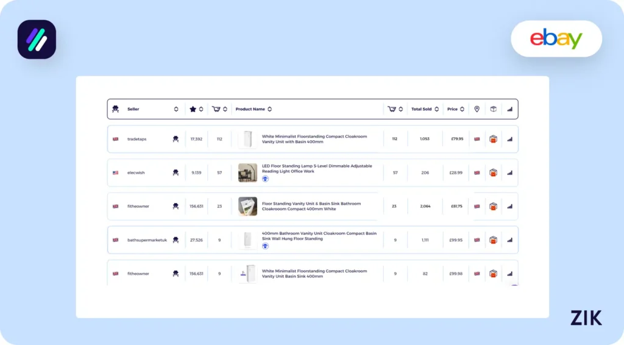The height and width of the screenshot is (345, 624).
Task: Click the blue badge under the 400mm Bathroom Vanity title
Action: coord(265,246)
